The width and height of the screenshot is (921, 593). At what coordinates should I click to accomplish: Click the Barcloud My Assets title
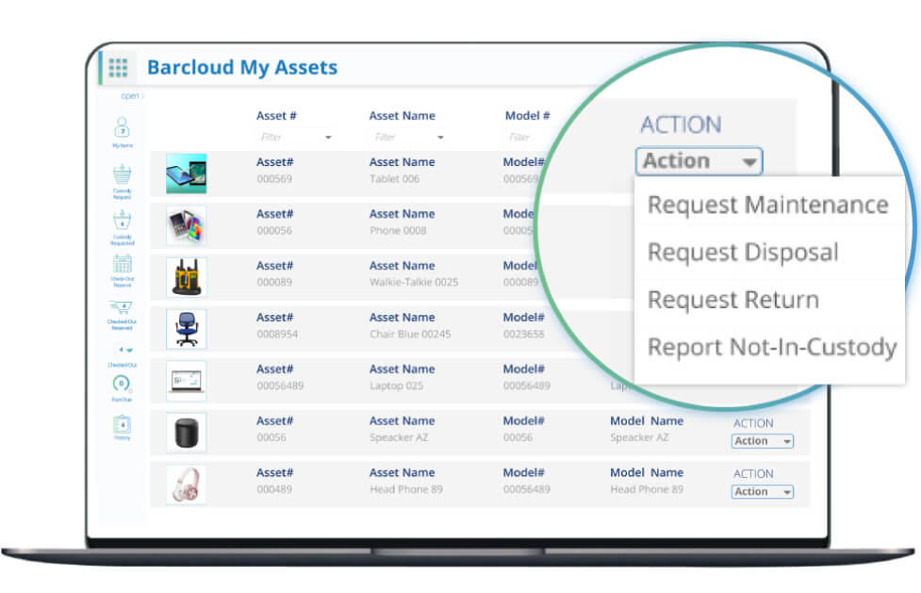pos(242,67)
